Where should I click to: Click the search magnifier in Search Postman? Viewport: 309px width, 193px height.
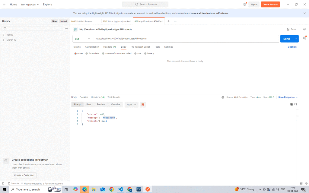(x=137, y=4)
